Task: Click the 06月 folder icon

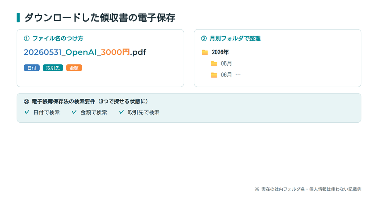Action: [214, 75]
